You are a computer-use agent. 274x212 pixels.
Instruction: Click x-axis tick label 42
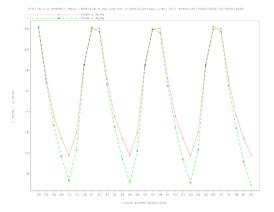pos(145,195)
